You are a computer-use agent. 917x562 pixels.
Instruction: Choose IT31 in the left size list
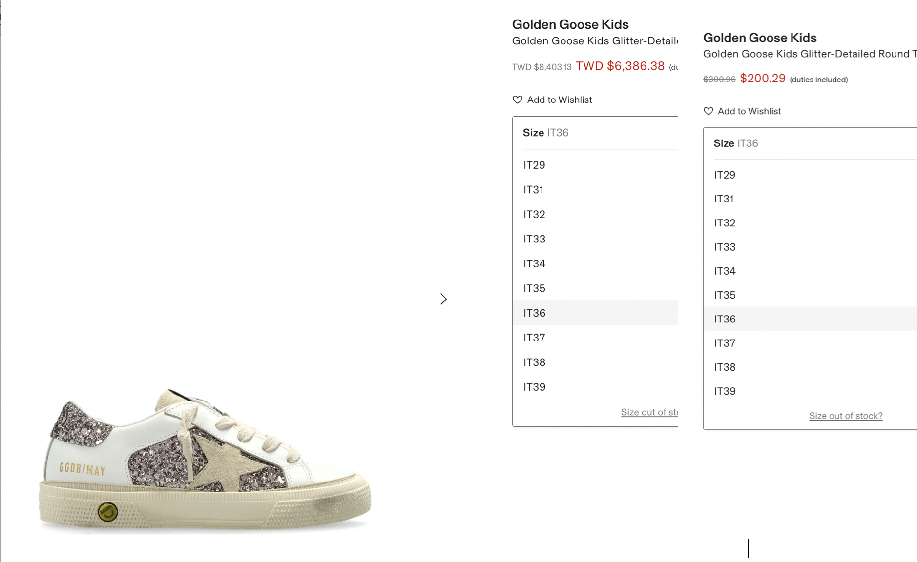(x=533, y=190)
